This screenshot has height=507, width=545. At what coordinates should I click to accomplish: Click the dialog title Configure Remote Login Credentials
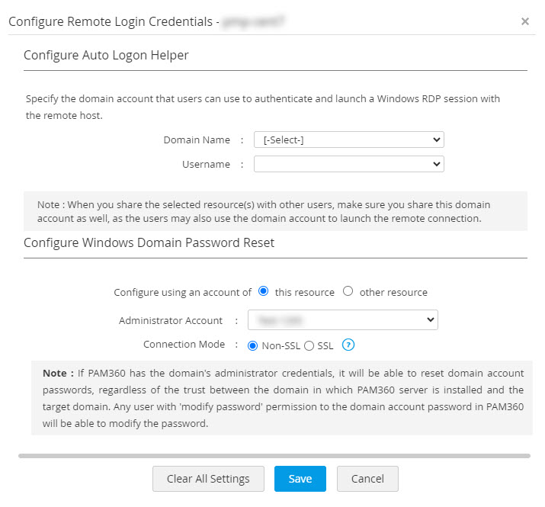[x=110, y=22]
